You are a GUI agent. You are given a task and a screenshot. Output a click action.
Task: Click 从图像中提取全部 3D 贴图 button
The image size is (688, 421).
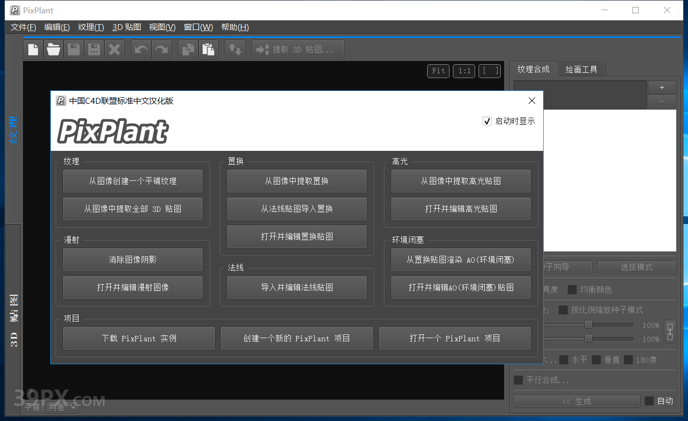[x=133, y=209]
